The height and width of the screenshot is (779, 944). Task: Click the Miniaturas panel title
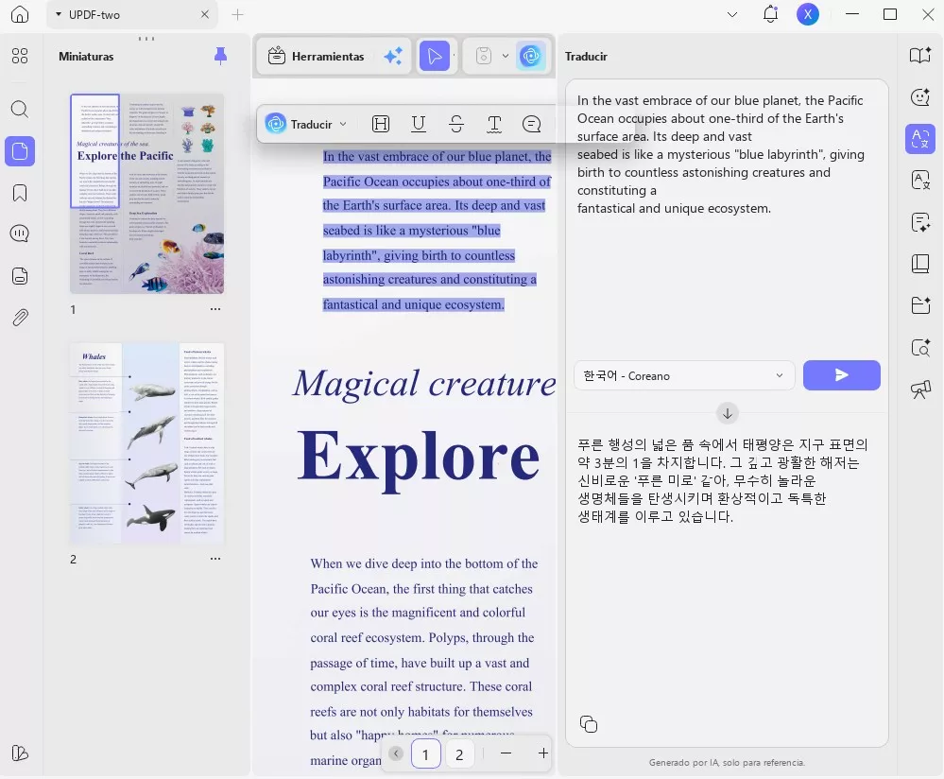[86, 56]
